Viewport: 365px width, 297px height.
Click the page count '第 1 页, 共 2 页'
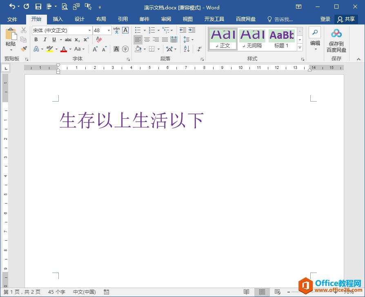[x=22, y=292]
